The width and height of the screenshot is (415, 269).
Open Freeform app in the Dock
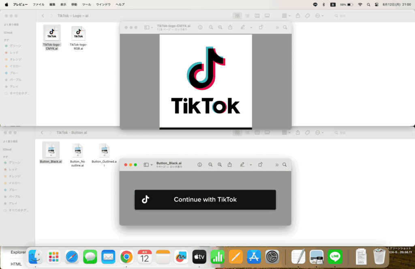pos(181,256)
